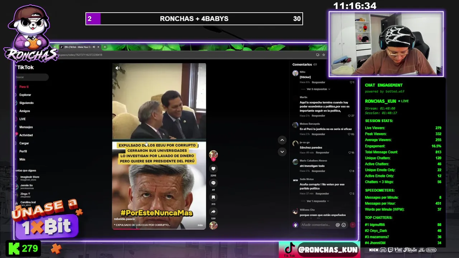Open 'Mensajes' in TikTok sidebar
The height and width of the screenshot is (258, 459).
coord(26,127)
